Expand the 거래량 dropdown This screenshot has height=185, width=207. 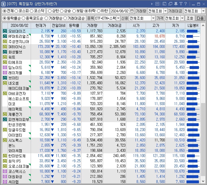click(165, 11)
